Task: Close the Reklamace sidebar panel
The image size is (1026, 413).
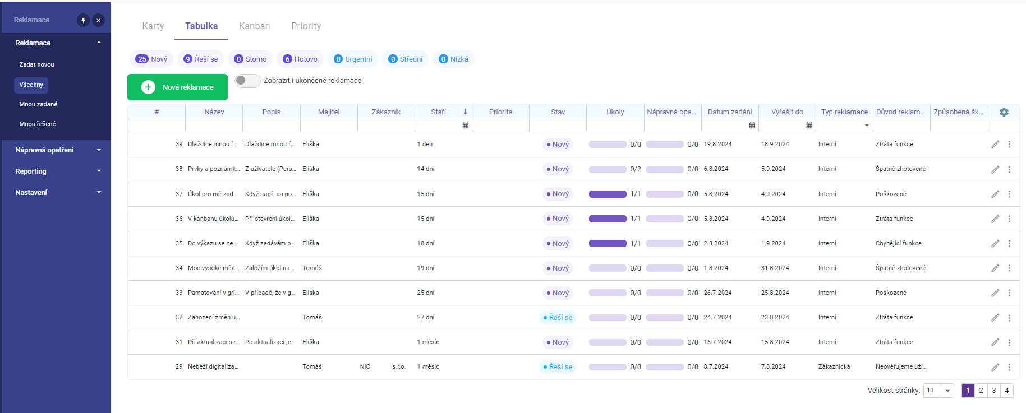Action: point(98,20)
